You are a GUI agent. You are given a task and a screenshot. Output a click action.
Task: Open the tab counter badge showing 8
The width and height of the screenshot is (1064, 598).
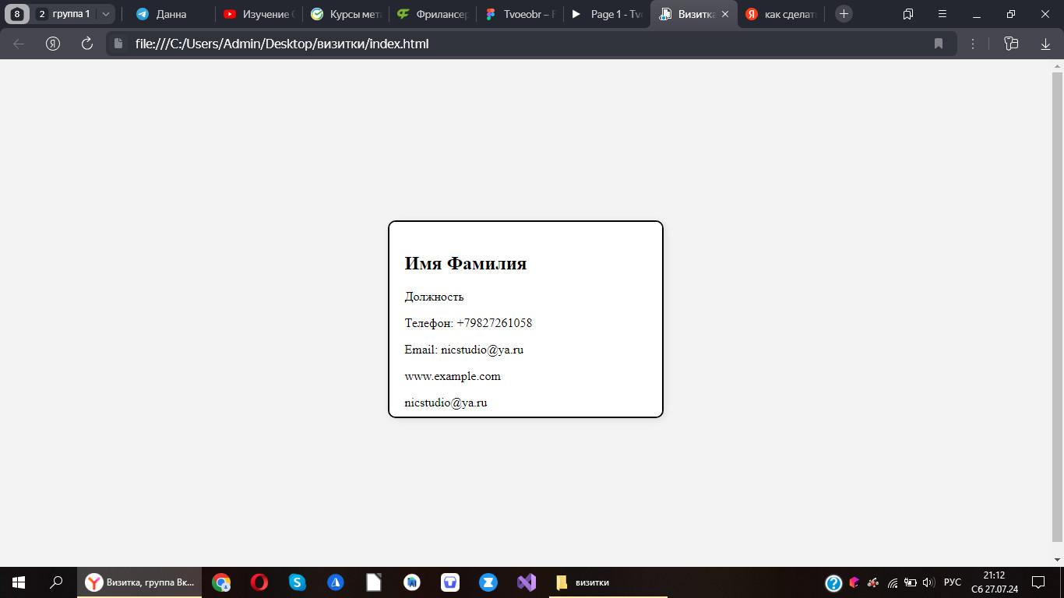[17, 14]
